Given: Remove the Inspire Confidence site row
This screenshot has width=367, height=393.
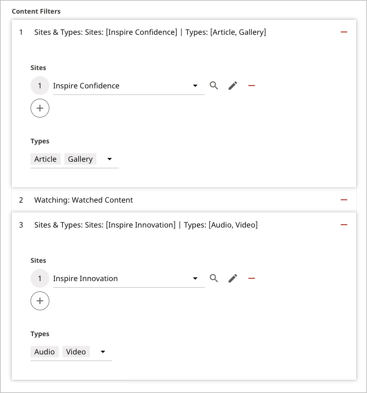Looking at the screenshot, I should pos(251,86).
